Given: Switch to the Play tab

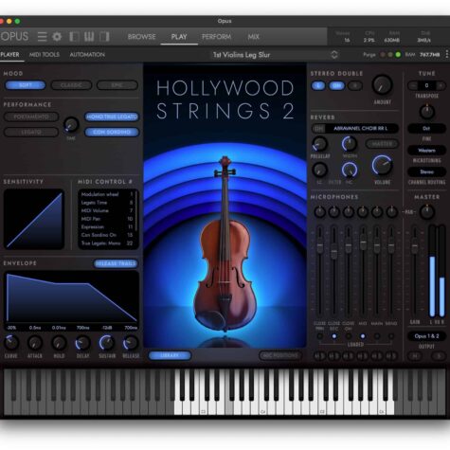Looking at the screenshot, I should pyautogui.click(x=179, y=37).
